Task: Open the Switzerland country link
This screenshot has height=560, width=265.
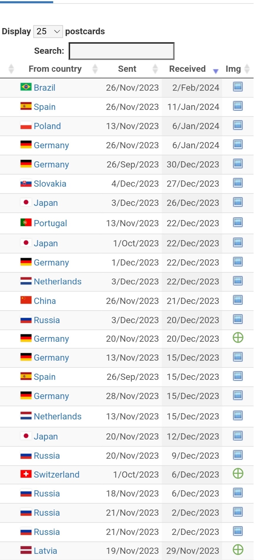Action: point(57,475)
